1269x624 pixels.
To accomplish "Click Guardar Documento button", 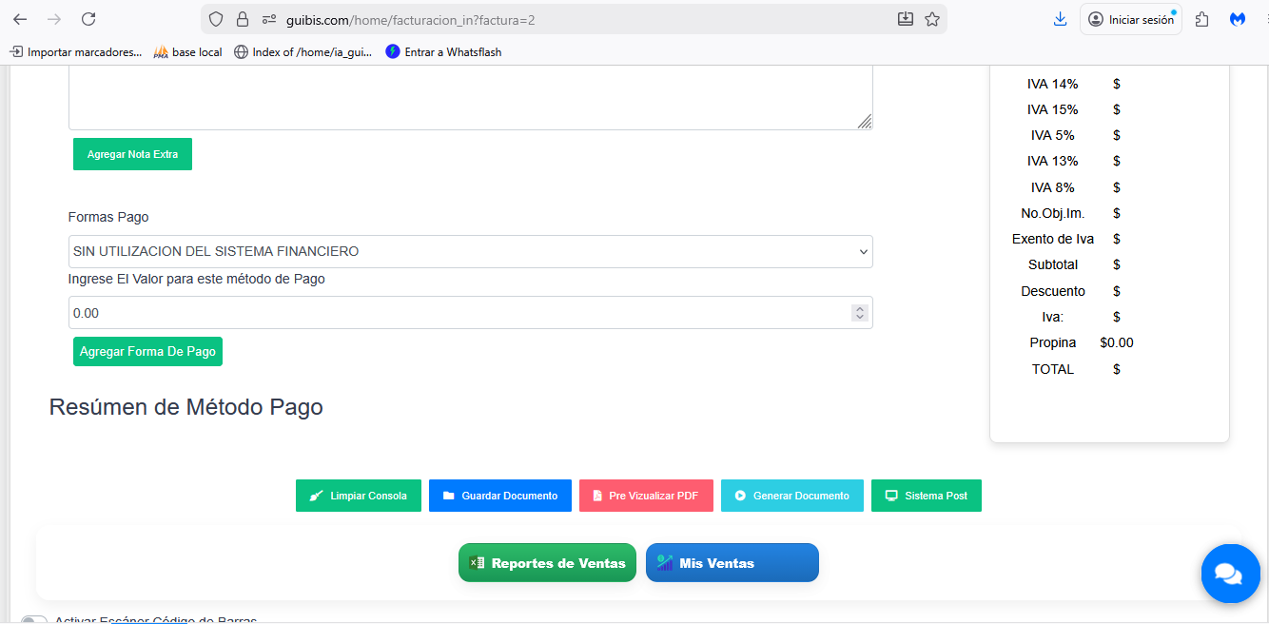I will click(x=499, y=496).
